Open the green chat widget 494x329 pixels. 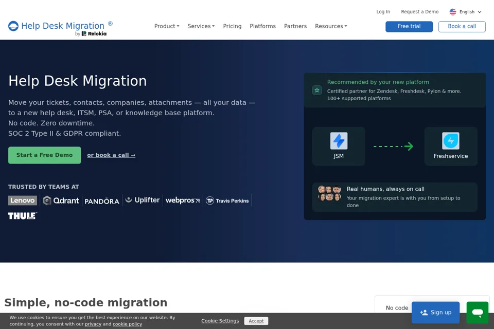(x=478, y=313)
